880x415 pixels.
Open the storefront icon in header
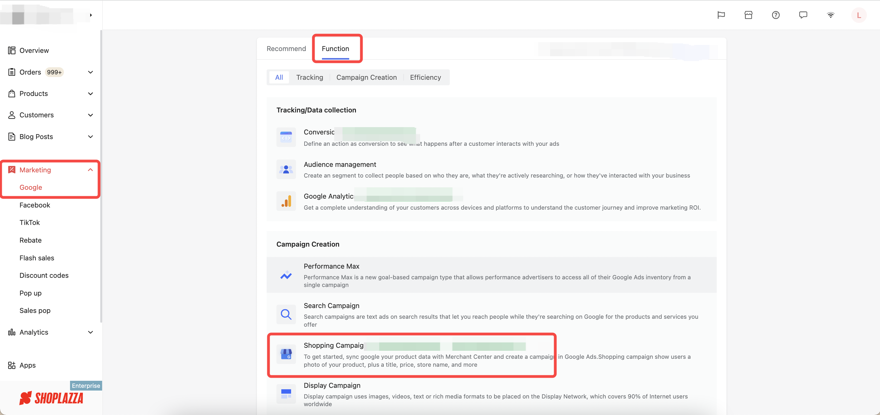pos(748,15)
